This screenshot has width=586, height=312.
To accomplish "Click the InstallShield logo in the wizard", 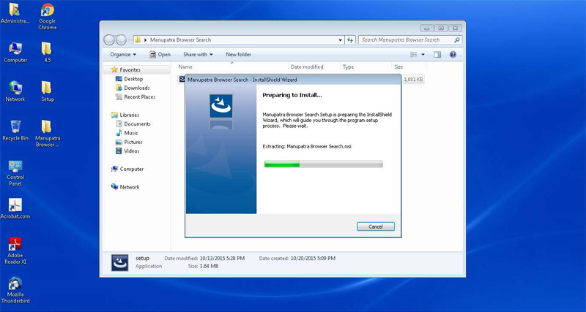I will [221, 106].
